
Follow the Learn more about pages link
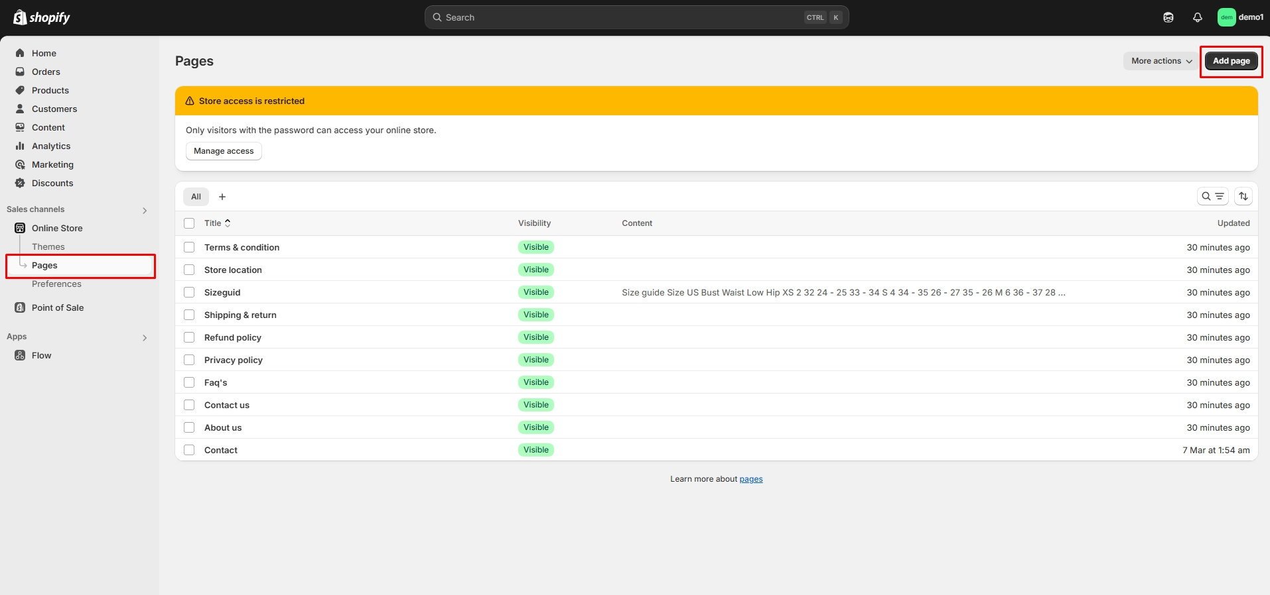pos(750,479)
